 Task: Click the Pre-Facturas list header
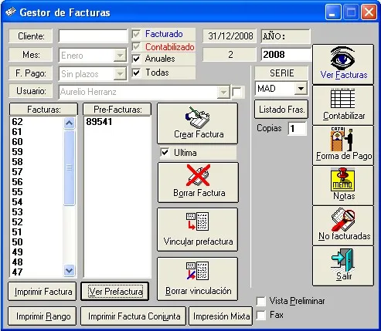pos(117,110)
